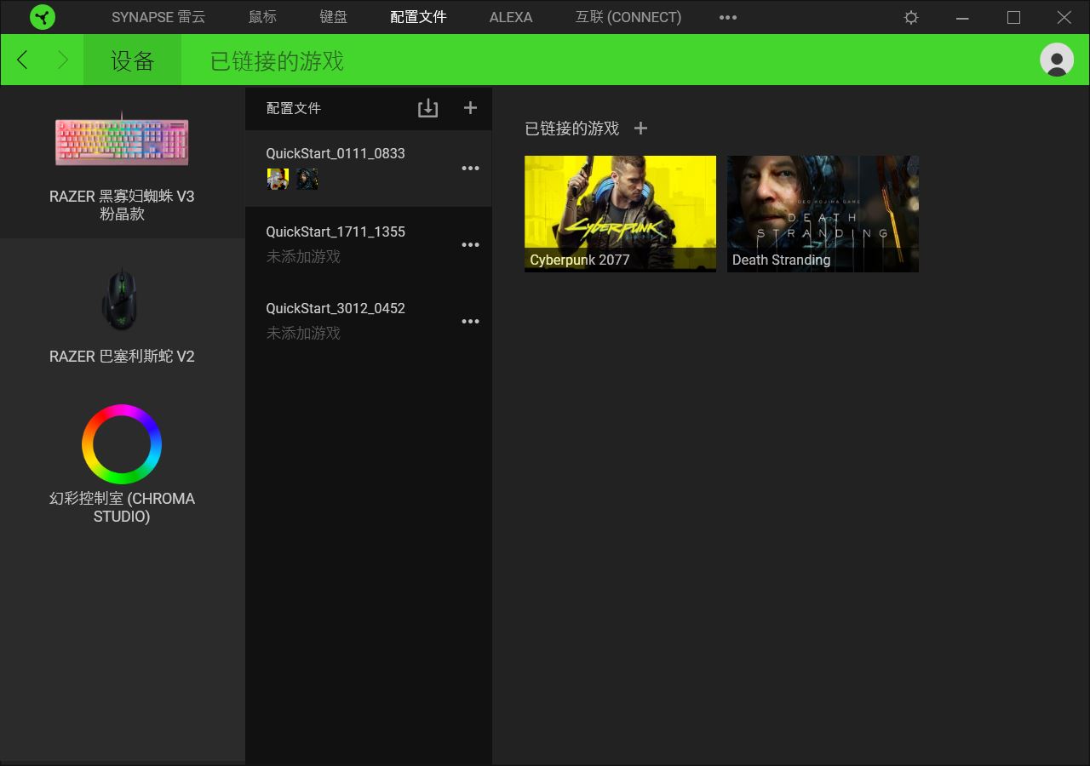This screenshot has width=1090, height=766.
Task: Click the Death Stranding caption text
Action: 782,260
